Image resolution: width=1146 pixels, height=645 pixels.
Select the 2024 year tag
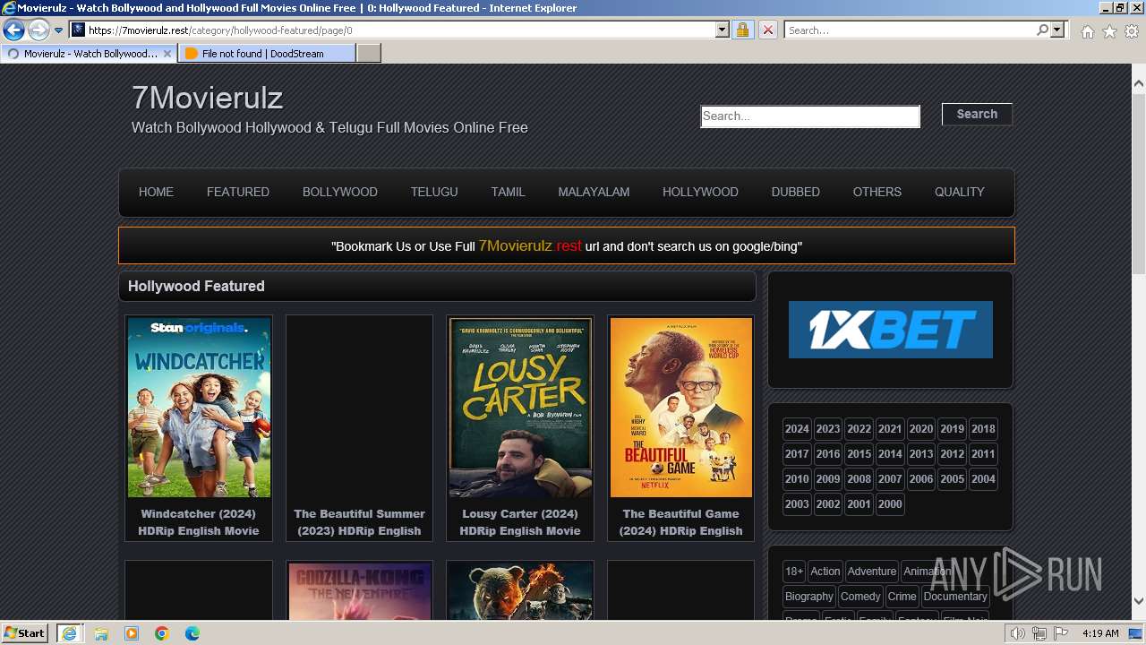pos(797,428)
